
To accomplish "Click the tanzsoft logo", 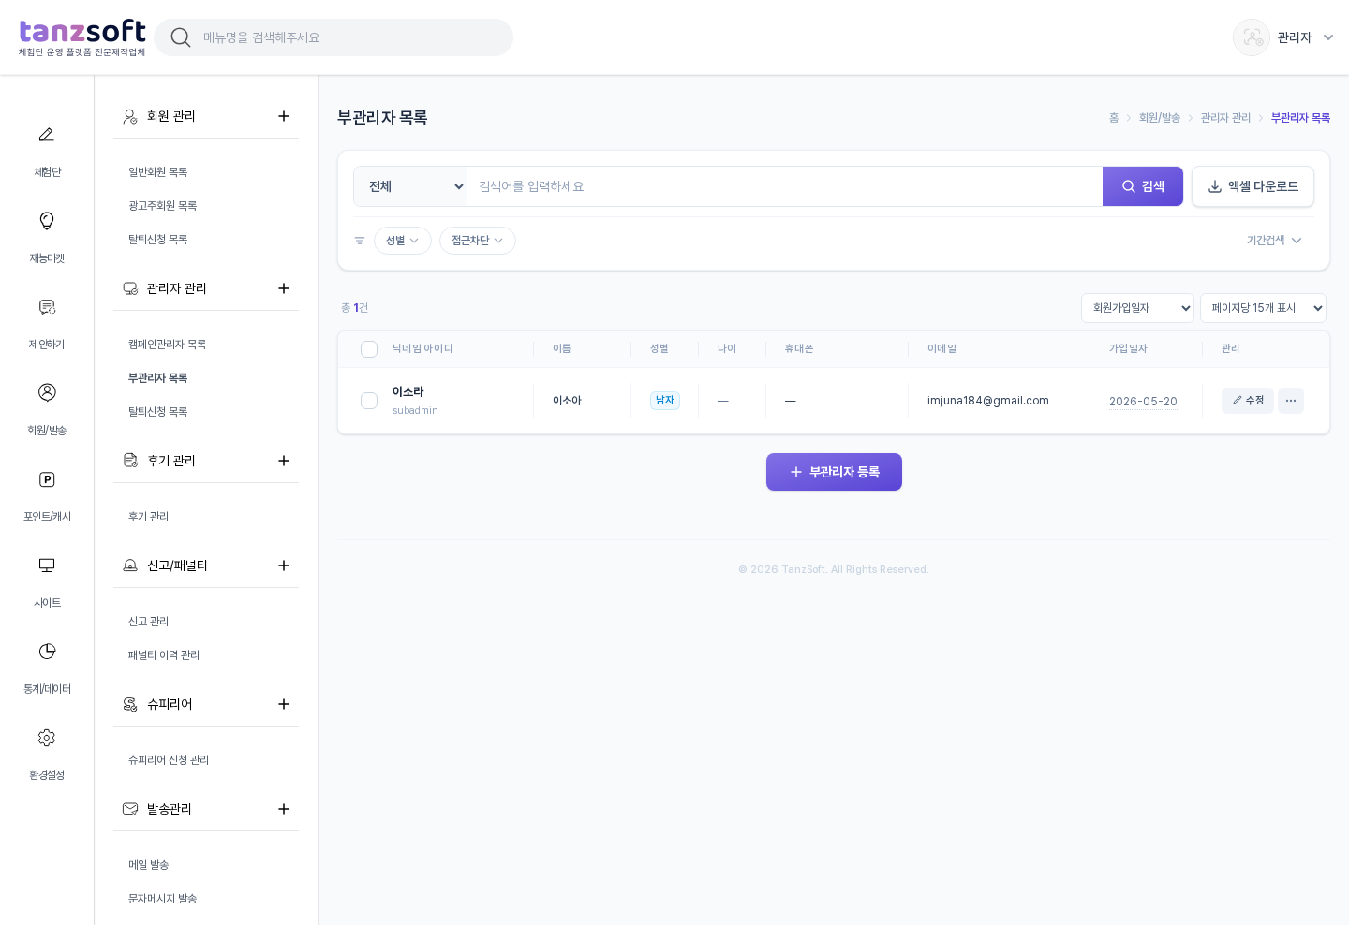I will (x=82, y=37).
